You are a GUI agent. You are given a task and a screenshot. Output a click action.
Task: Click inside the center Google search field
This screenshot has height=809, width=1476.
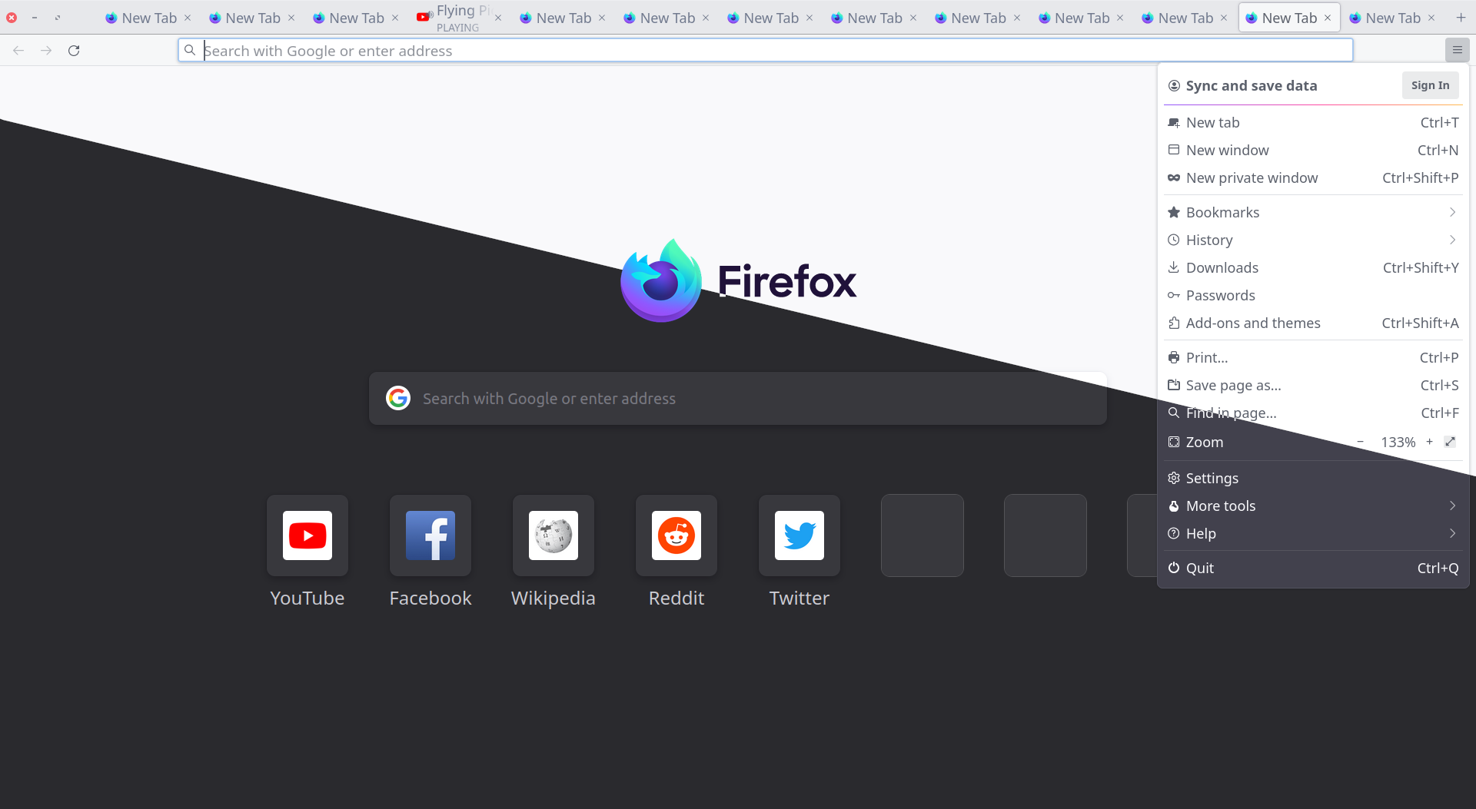coord(737,398)
